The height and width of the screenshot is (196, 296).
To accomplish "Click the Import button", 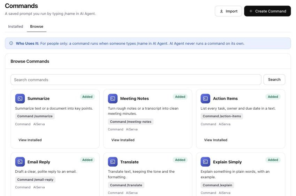I will click(228, 11).
